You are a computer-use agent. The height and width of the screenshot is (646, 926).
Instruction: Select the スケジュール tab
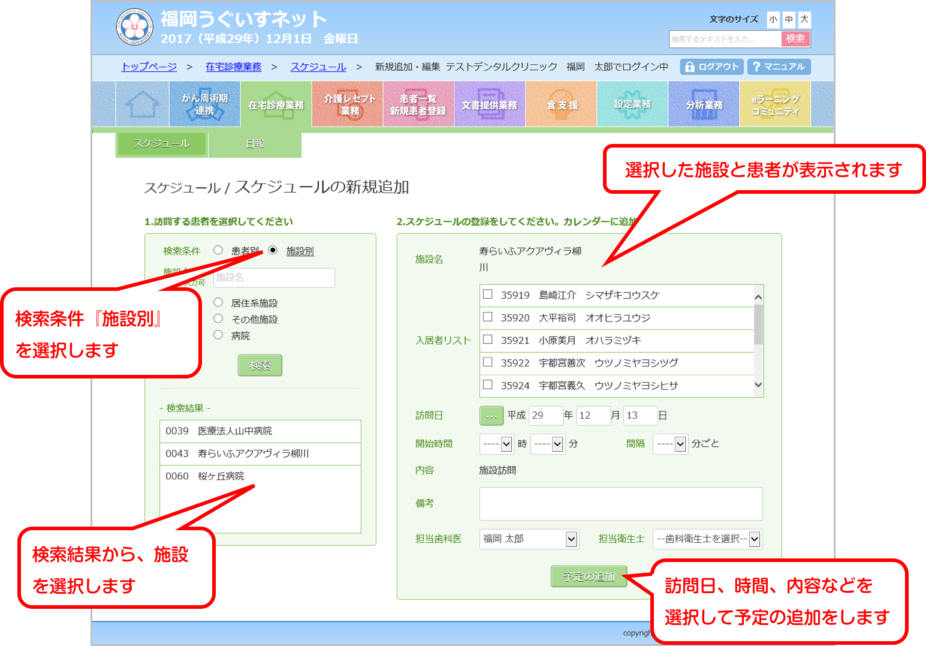(x=161, y=144)
